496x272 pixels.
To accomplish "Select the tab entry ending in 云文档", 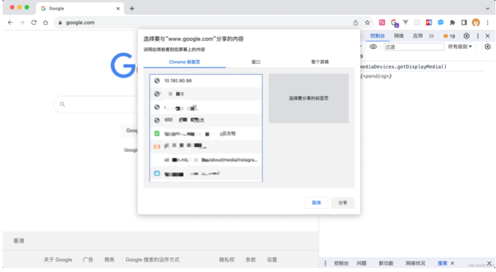I will pos(206,134).
